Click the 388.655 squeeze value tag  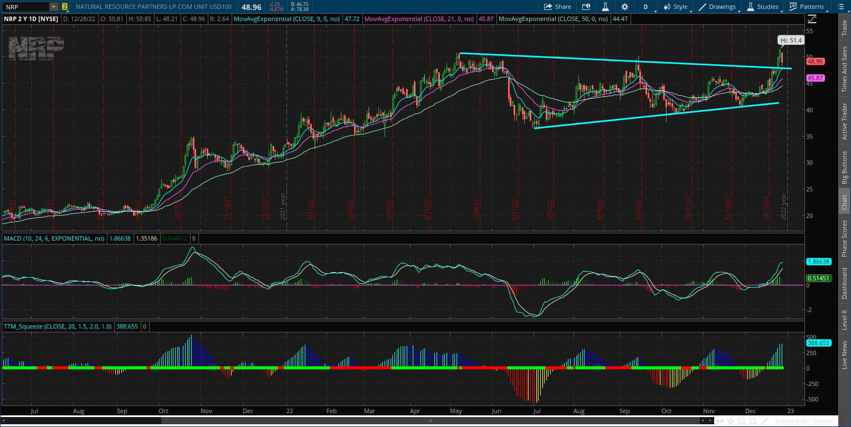818,343
